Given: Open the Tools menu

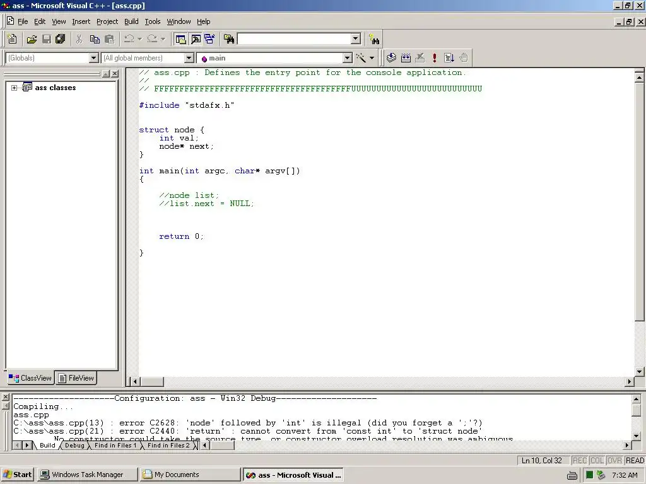Looking at the screenshot, I should pos(153,21).
